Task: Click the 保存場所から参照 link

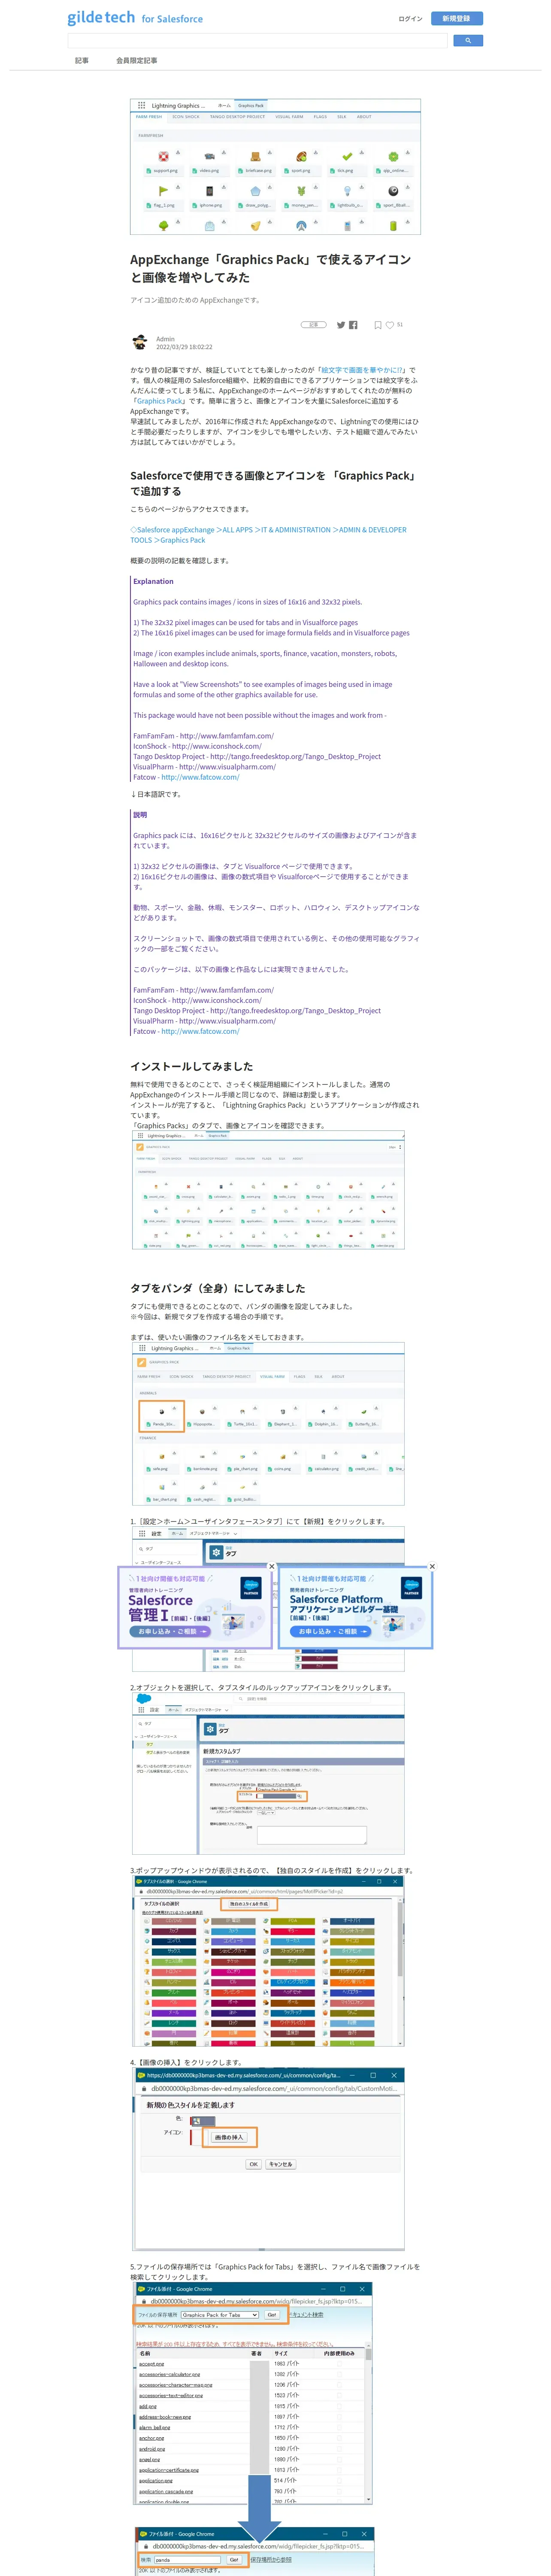Action: coord(271,2560)
